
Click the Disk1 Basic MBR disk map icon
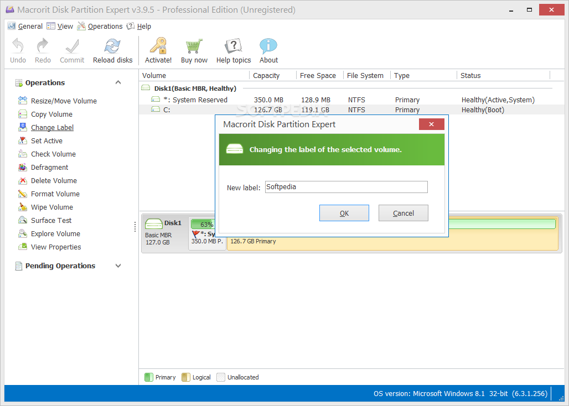point(153,223)
